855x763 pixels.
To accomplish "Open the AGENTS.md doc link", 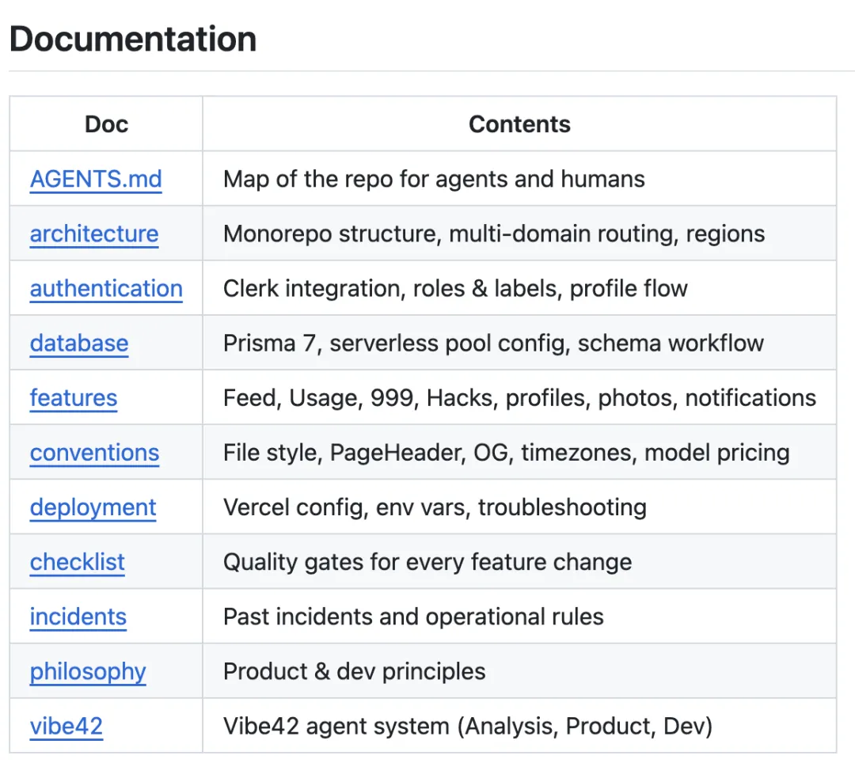I will click(x=96, y=179).
